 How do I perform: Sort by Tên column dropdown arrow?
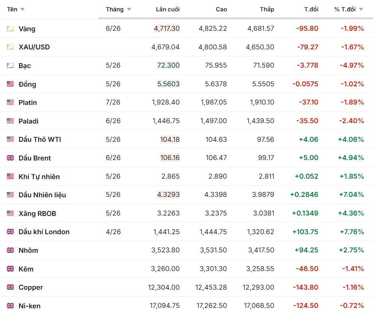pos(22,9)
